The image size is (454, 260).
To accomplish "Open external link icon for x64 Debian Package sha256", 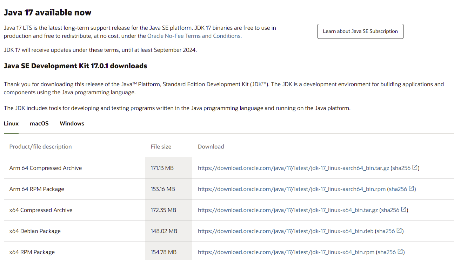I will tap(399, 231).
